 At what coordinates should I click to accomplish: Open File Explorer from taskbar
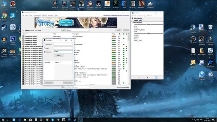click(25, 120)
